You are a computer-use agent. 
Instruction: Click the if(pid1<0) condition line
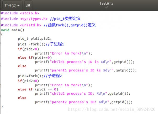(28, 49)
